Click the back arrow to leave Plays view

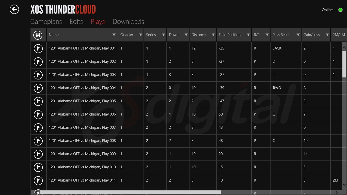(14, 9)
